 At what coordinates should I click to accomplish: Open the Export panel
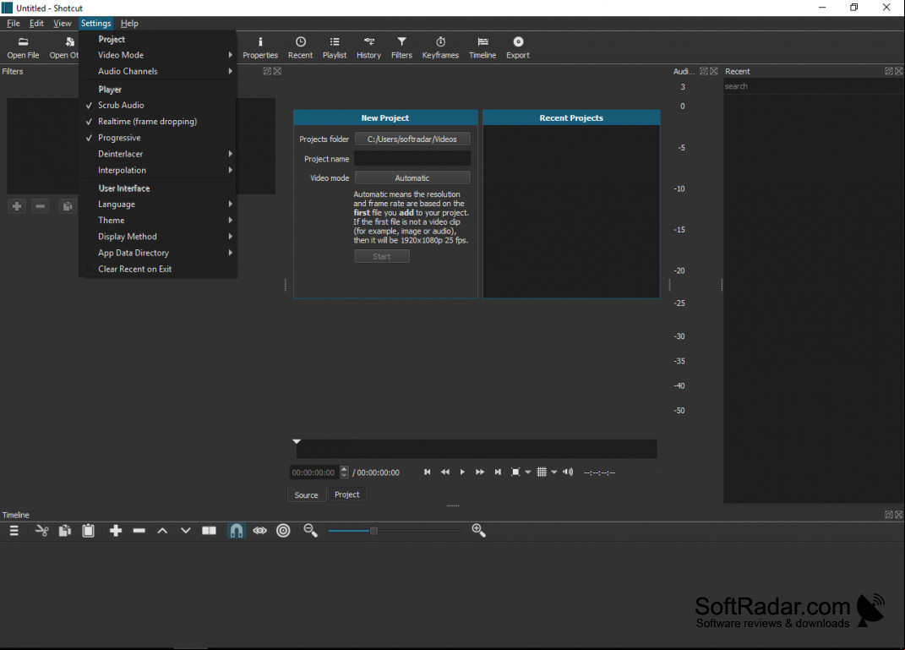(518, 47)
